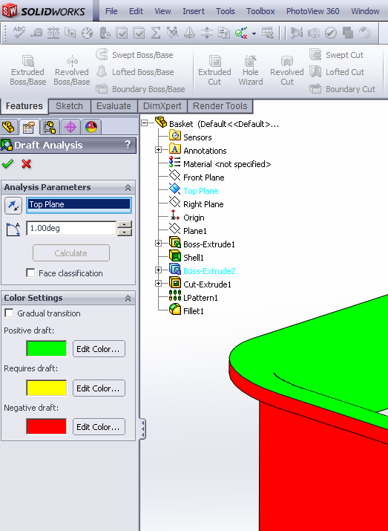Viewport: 388px width, 531px height.
Task: Click the ABC spell checker icon
Action: coord(19,33)
